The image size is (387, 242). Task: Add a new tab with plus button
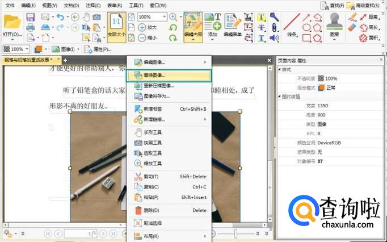[x=65, y=60]
